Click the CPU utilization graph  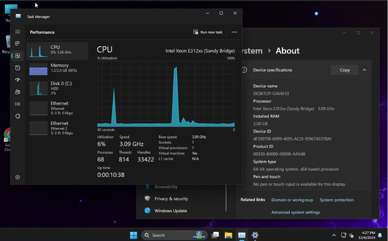pyautogui.click(x=166, y=94)
